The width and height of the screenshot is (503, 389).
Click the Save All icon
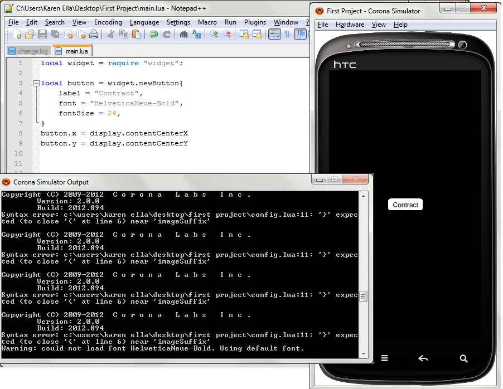55,34
